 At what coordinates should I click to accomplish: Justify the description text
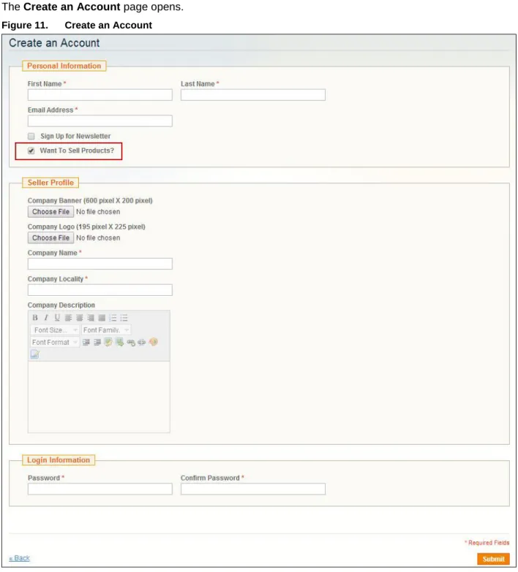tap(102, 318)
